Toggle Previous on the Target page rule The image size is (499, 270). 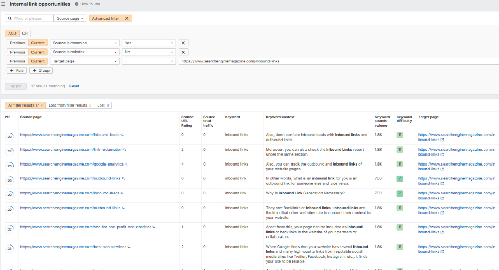point(18,61)
